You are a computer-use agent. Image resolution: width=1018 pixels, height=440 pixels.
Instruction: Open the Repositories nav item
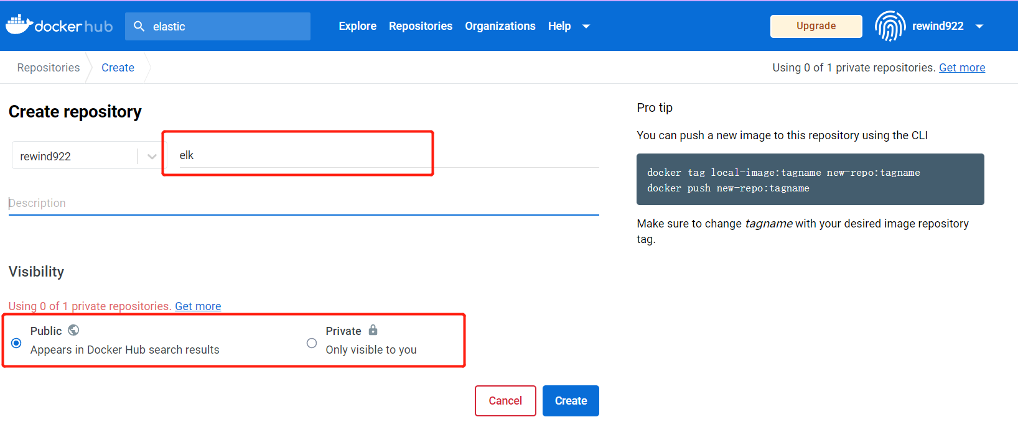(421, 26)
